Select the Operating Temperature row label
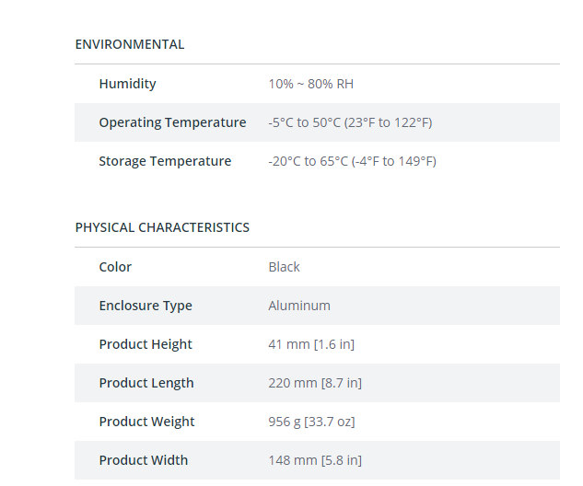The height and width of the screenshot is (486, 583). click(x=172, y=122)
